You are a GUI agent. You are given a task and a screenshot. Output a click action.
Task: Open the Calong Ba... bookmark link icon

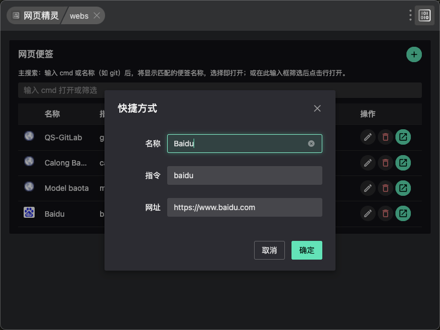[403, 163]
